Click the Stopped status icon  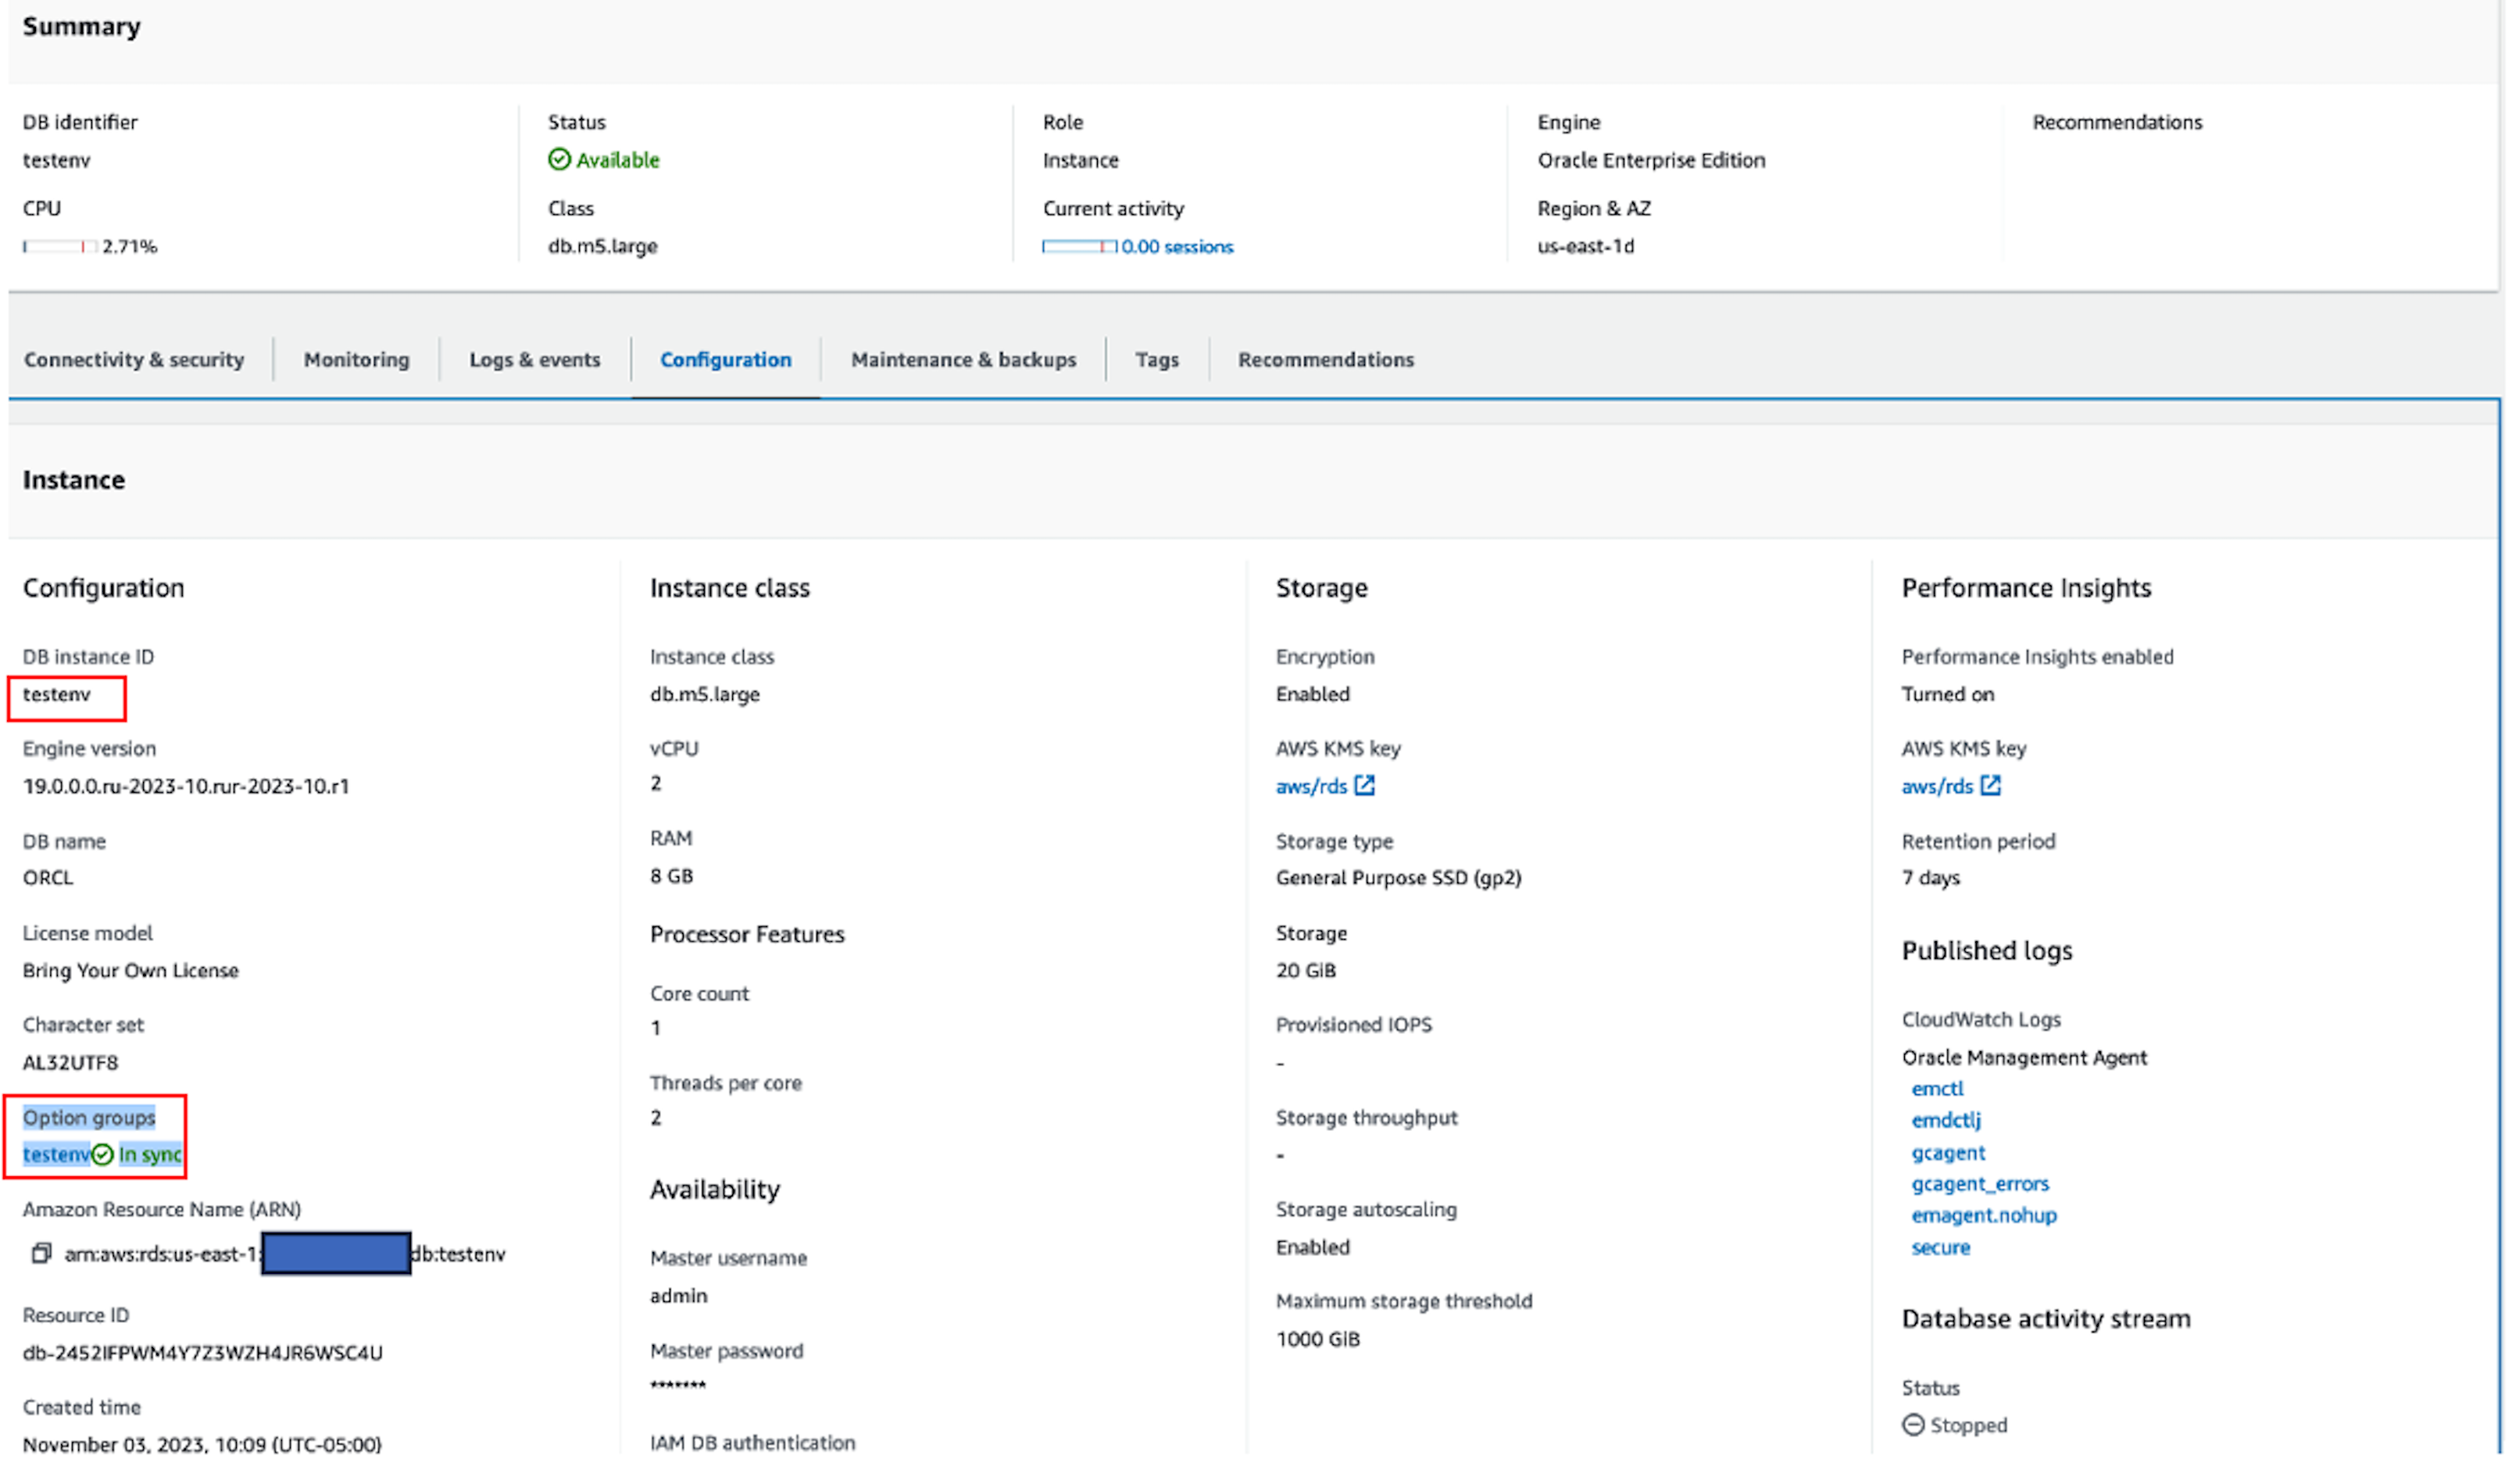1913,1425
